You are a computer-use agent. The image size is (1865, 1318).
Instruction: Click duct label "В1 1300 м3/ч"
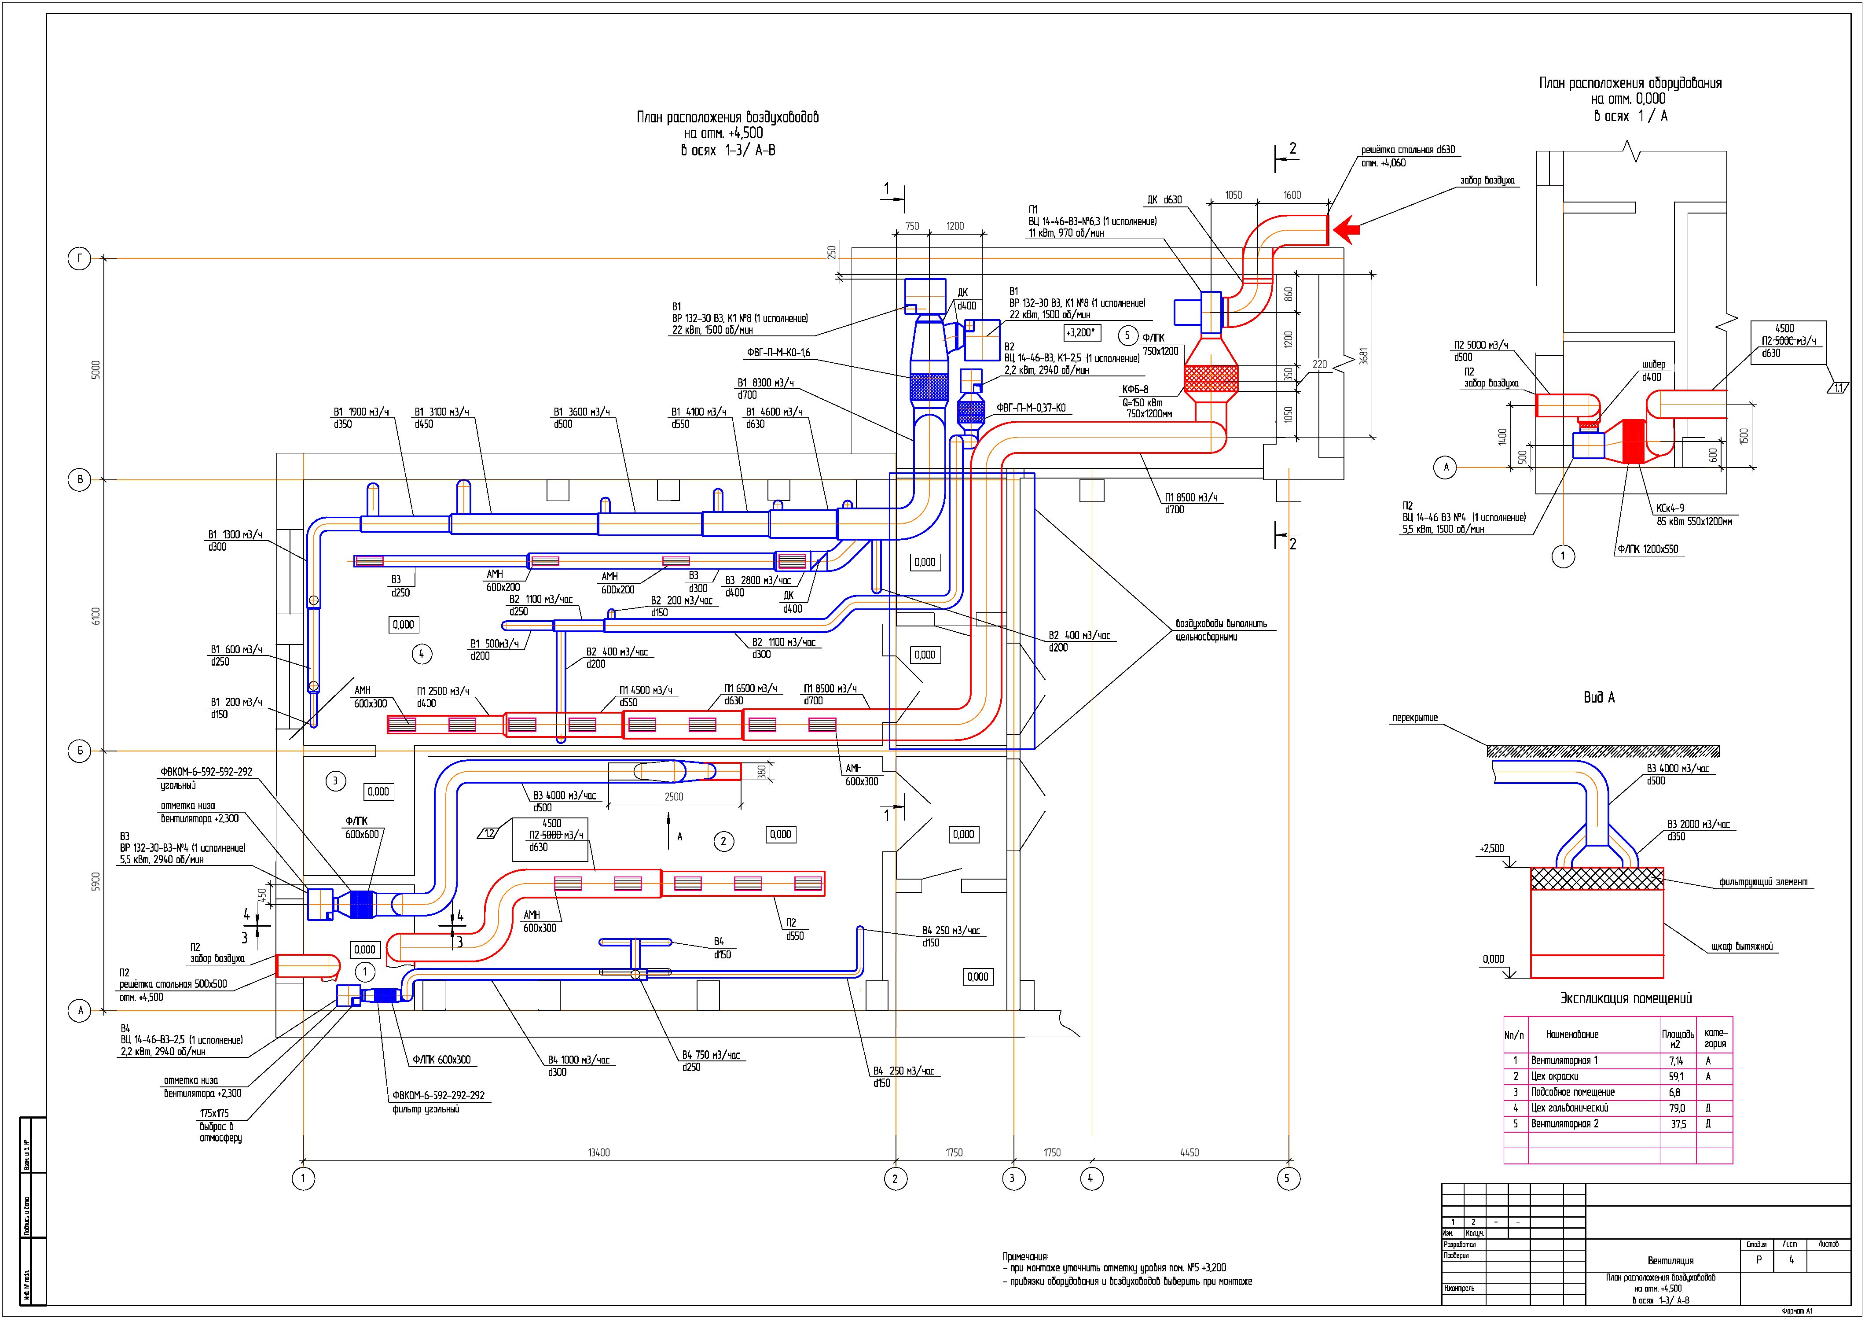point(235,535)
